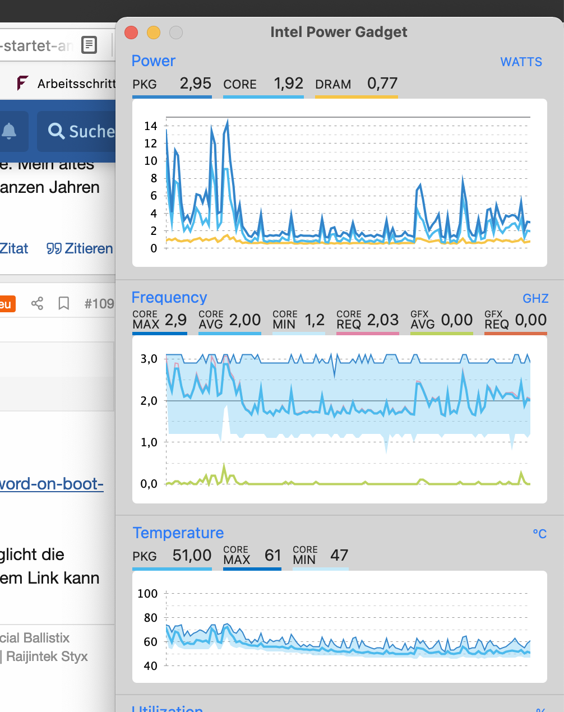Select the CORE MIN frequency value 1,2
The image size is (564, 712).
(x=315, y=320)
